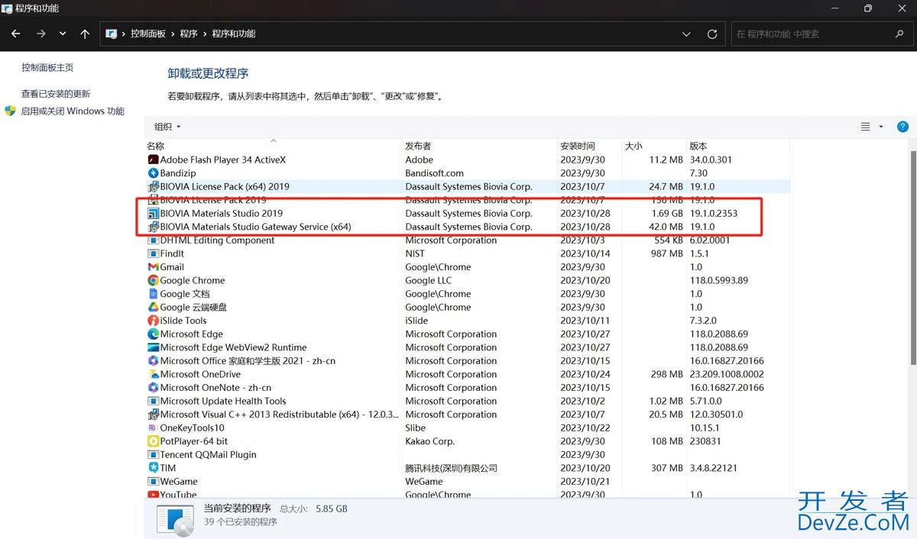917x539 pixels.
Task: Click the Microsoft Office 2021 icon
Action: pyautogui.click(x=153, y=361)
